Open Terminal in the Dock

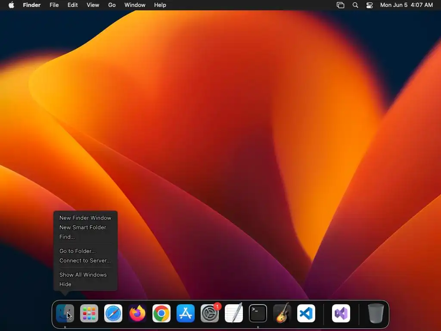pos(258,313)
